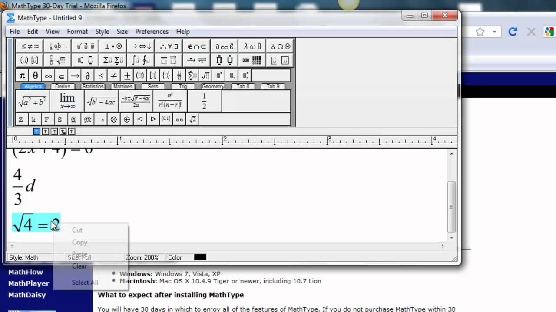Screen dimensions: 556x312
Task: Insert the theta symbol from the small bar
Action: click(x=35, y=75)
